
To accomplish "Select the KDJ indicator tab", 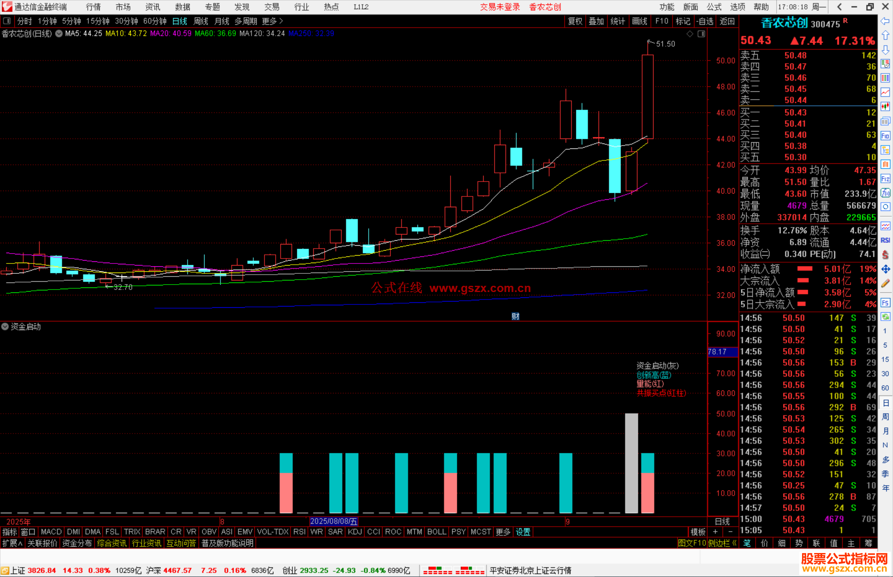I will pos(355,532).
